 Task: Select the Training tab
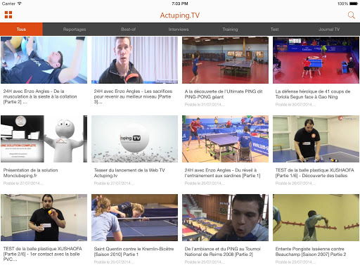pyautogui.click(x=230, y=30)
